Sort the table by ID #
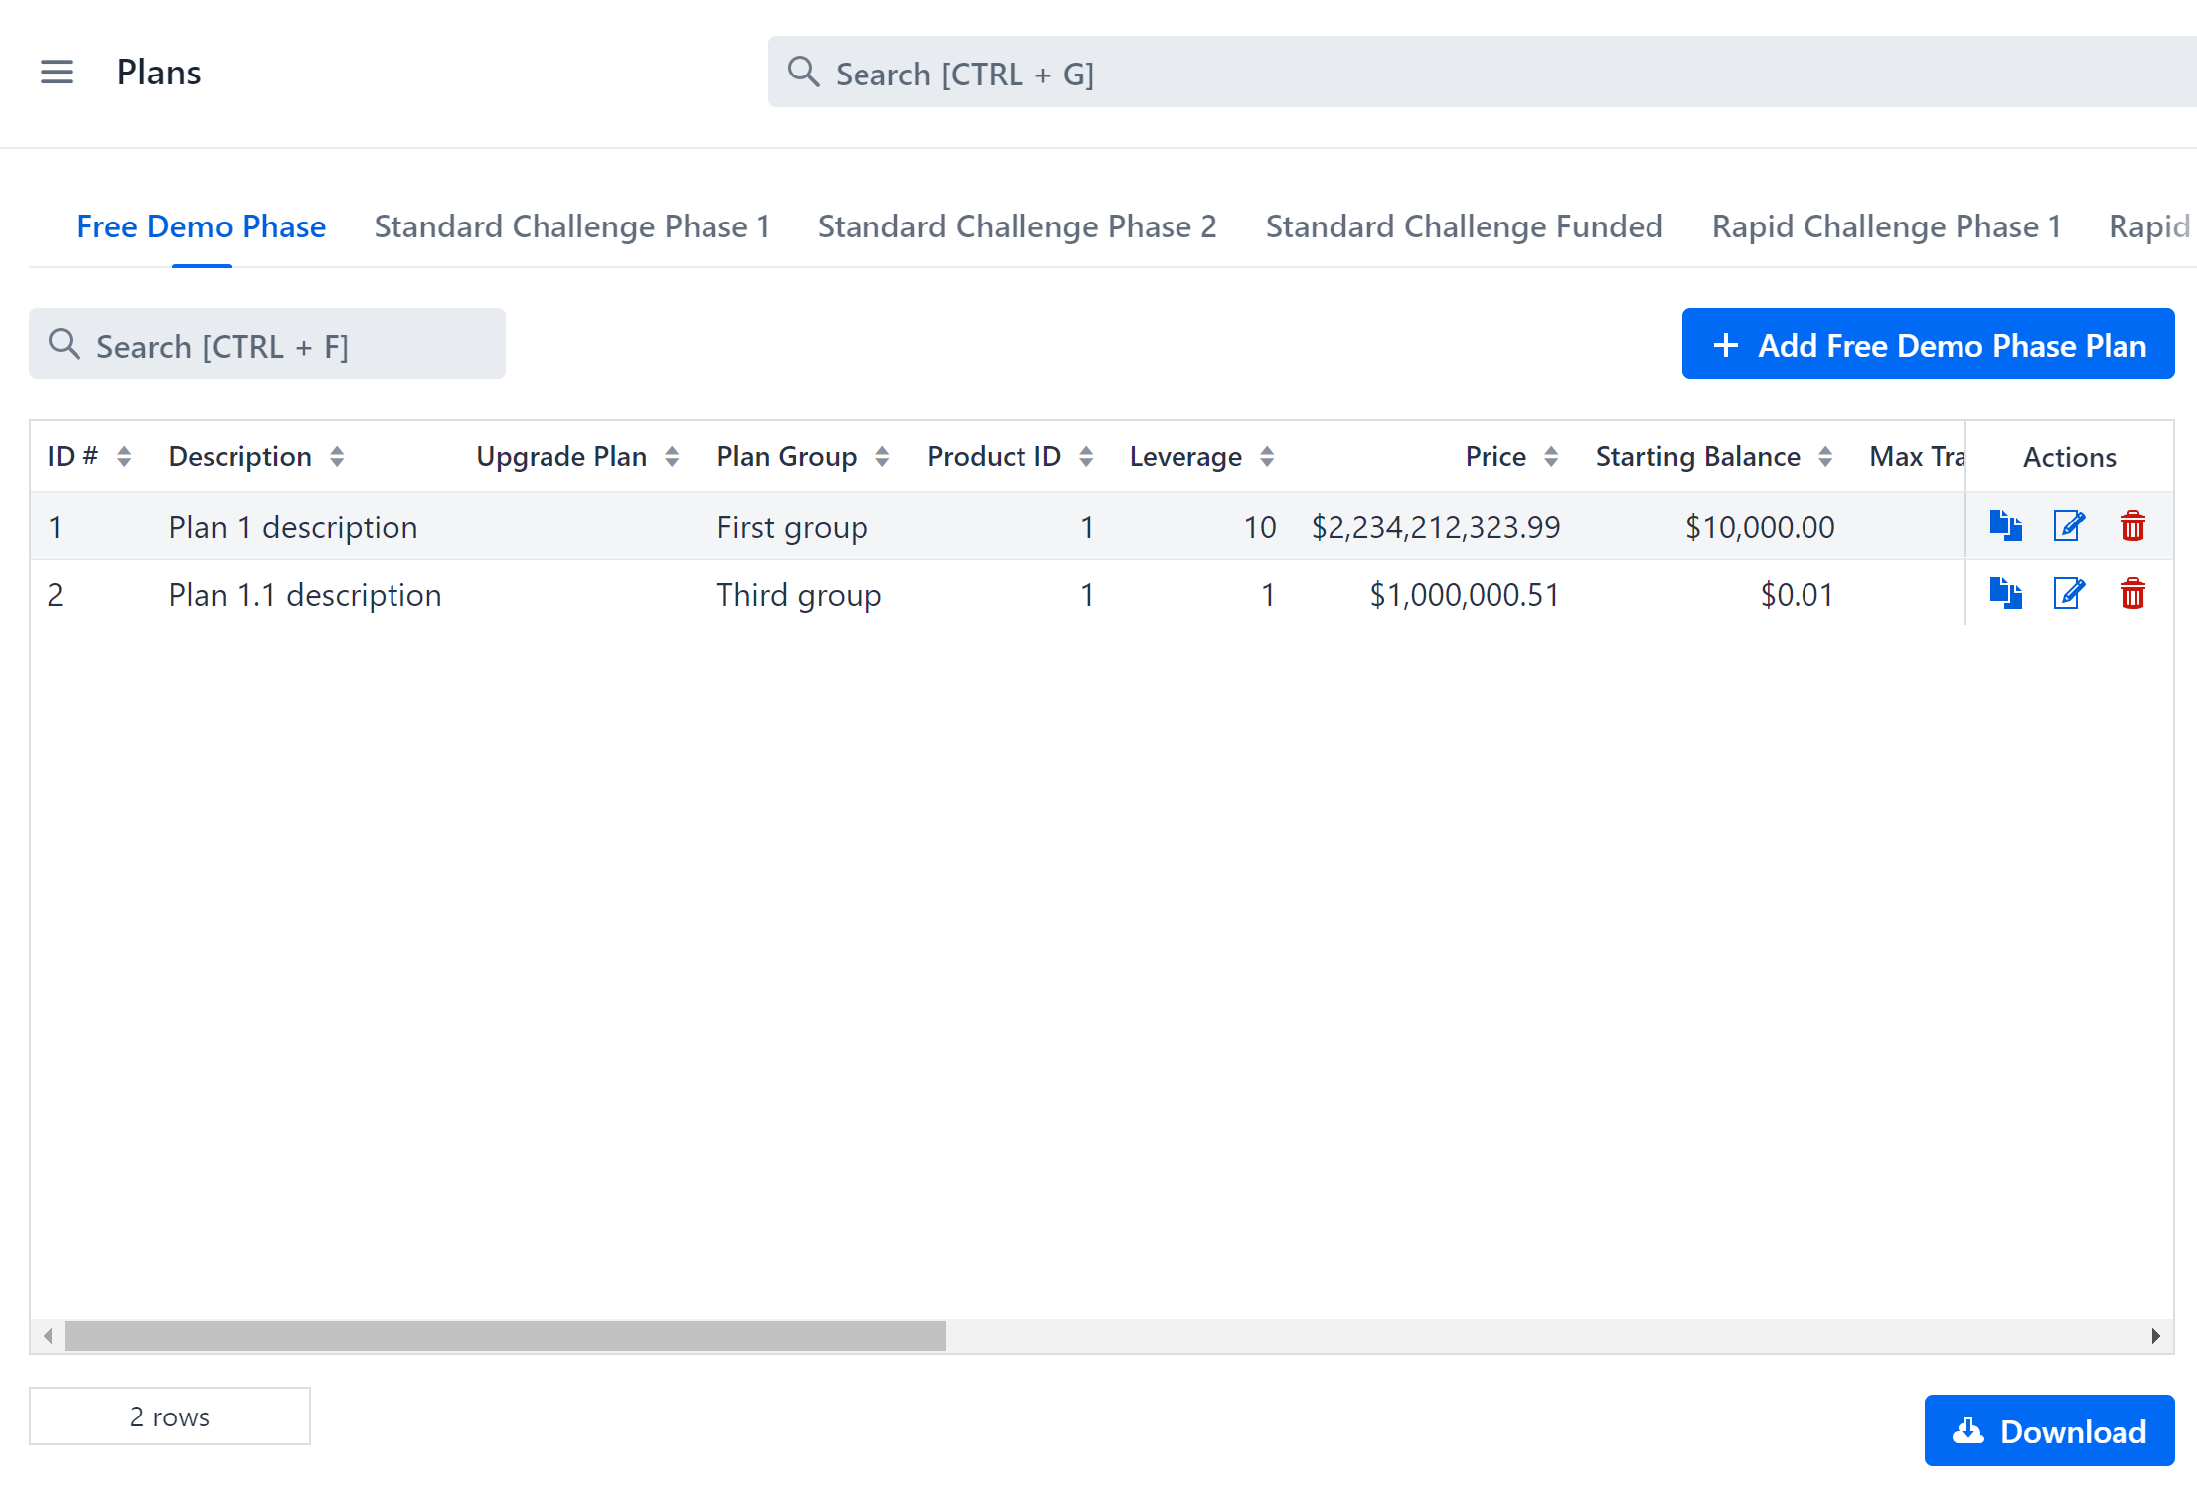Viewport: 2197px width, 1491px height. [x=123, y=456]
